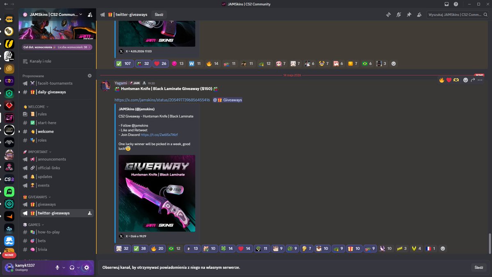Go back with the title bar arrow
Viewport: 492px width, 277px height.
(5, 4)
